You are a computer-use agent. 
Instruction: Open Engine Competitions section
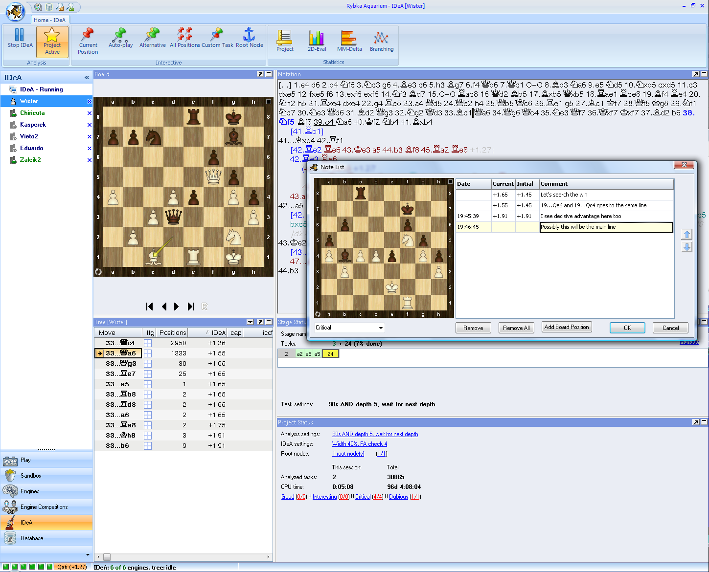46,507
